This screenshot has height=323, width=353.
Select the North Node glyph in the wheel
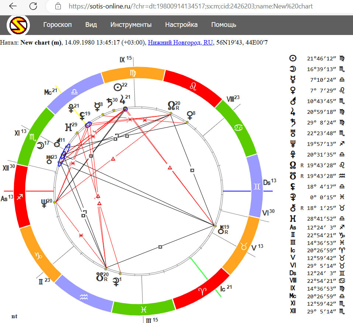(x=171, y=106)
